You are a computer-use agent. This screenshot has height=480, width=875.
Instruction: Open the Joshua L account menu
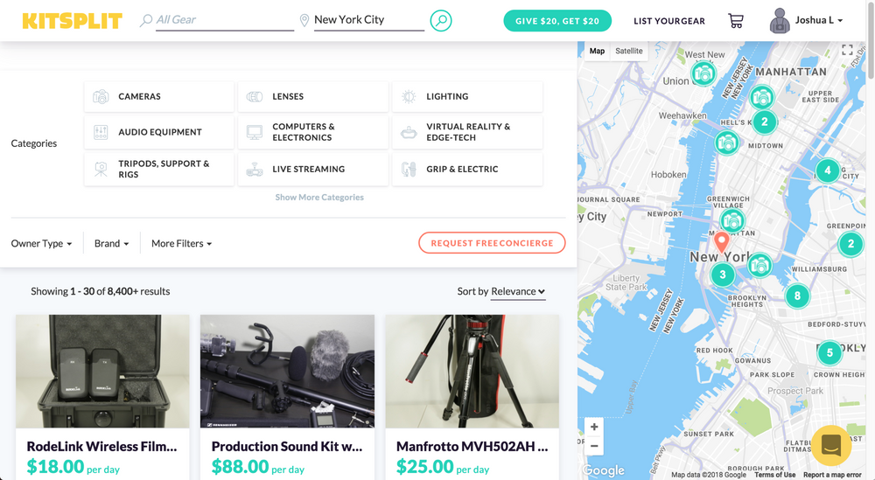point(819,20)
